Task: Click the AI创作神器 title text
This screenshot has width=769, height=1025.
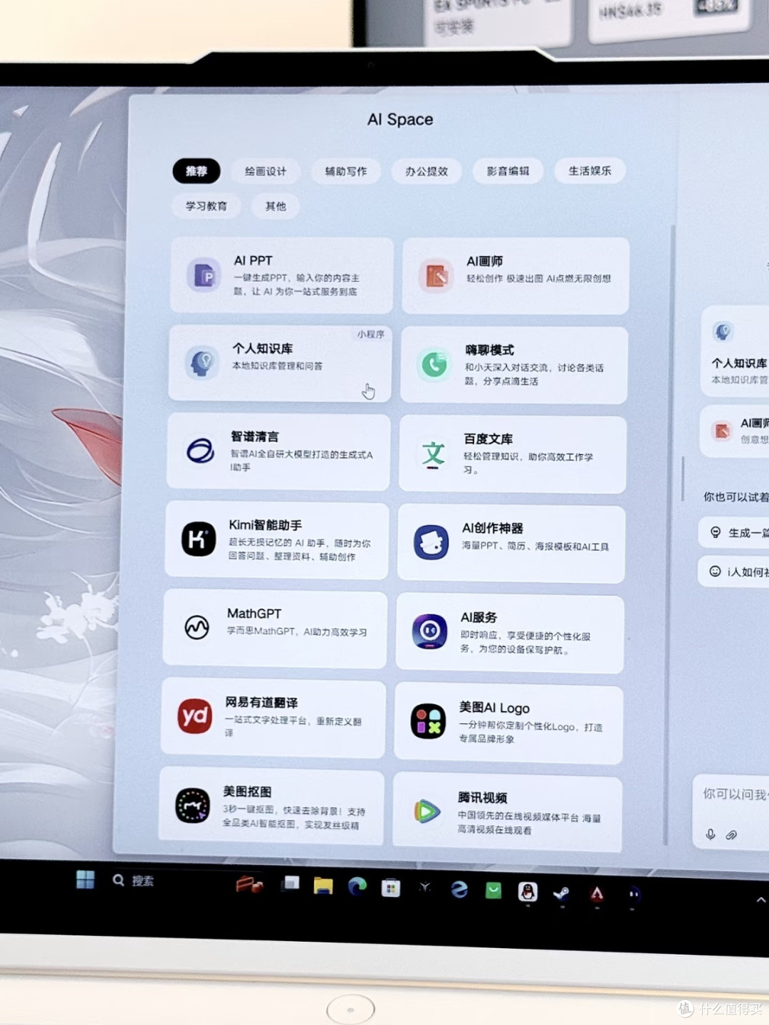Action: point(493,528)
